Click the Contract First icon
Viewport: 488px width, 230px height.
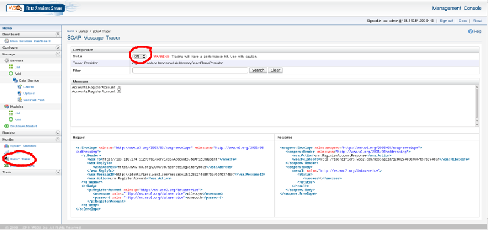point(20,100)
